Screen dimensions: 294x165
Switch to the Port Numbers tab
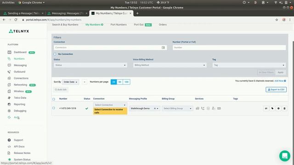pos(119,24)
